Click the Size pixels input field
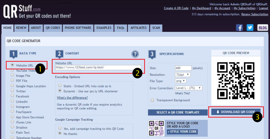 click(183, 68)
